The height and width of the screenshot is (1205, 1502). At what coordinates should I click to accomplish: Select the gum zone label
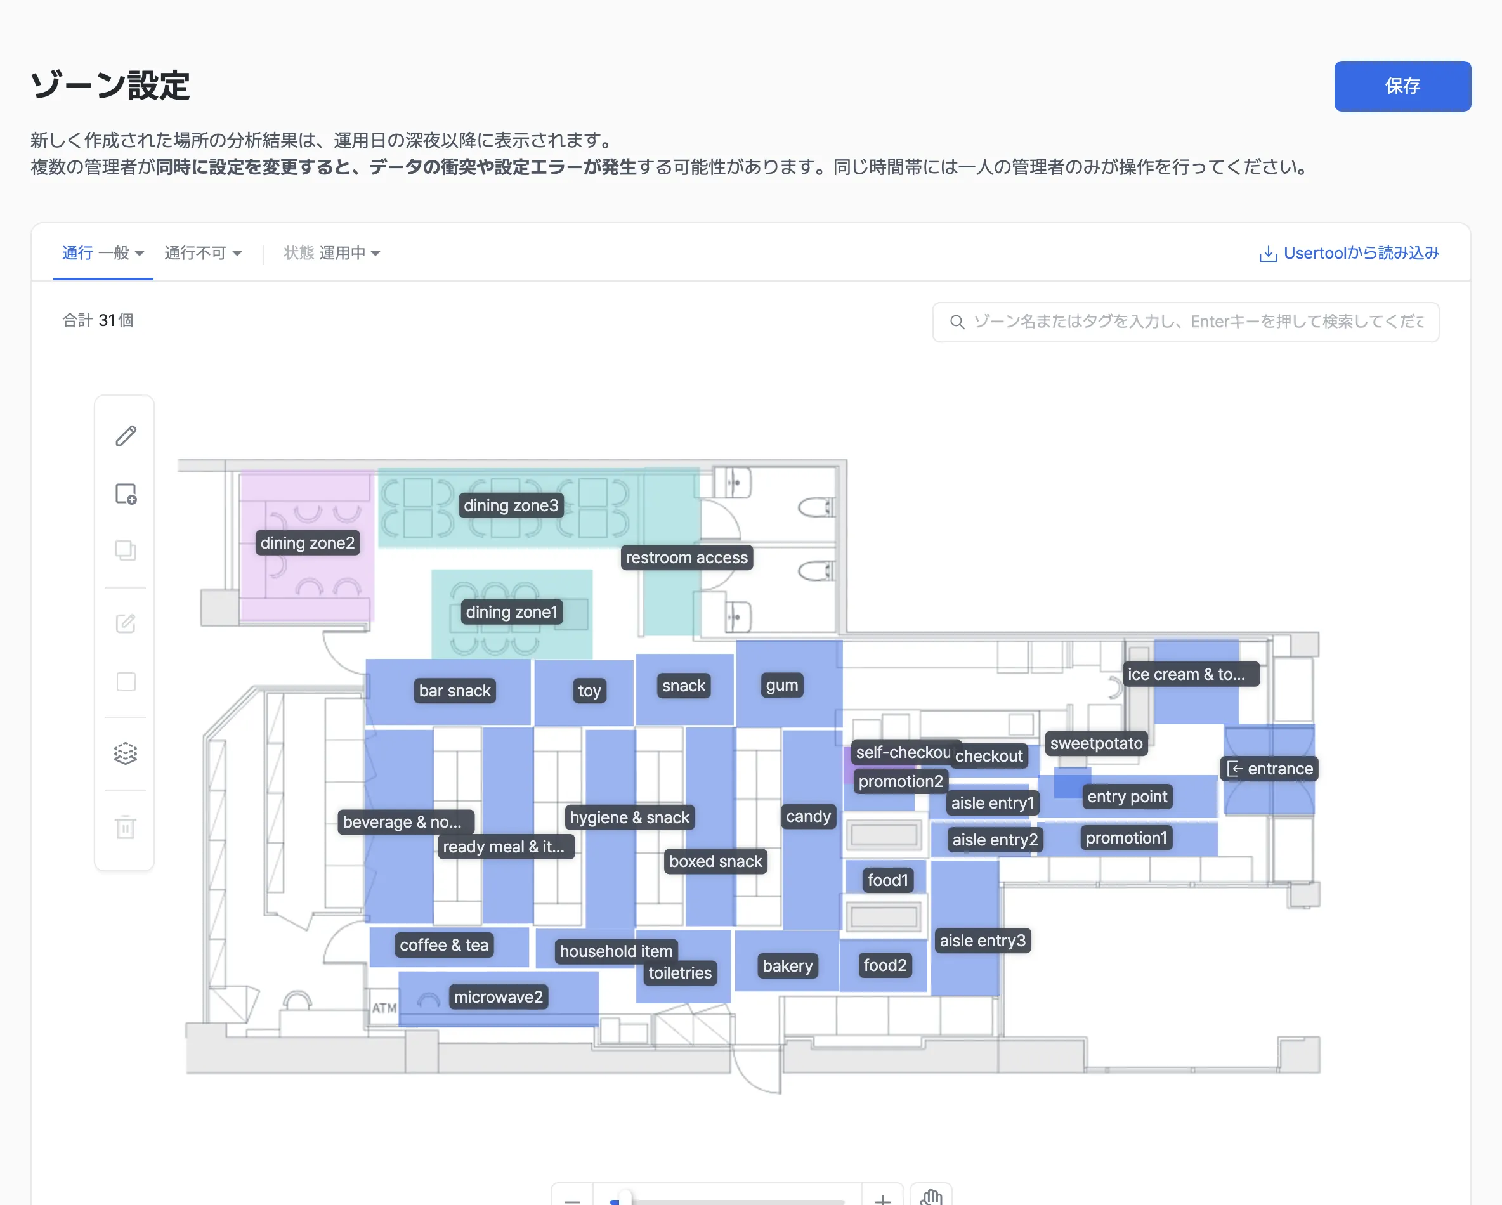pos(781,685)
